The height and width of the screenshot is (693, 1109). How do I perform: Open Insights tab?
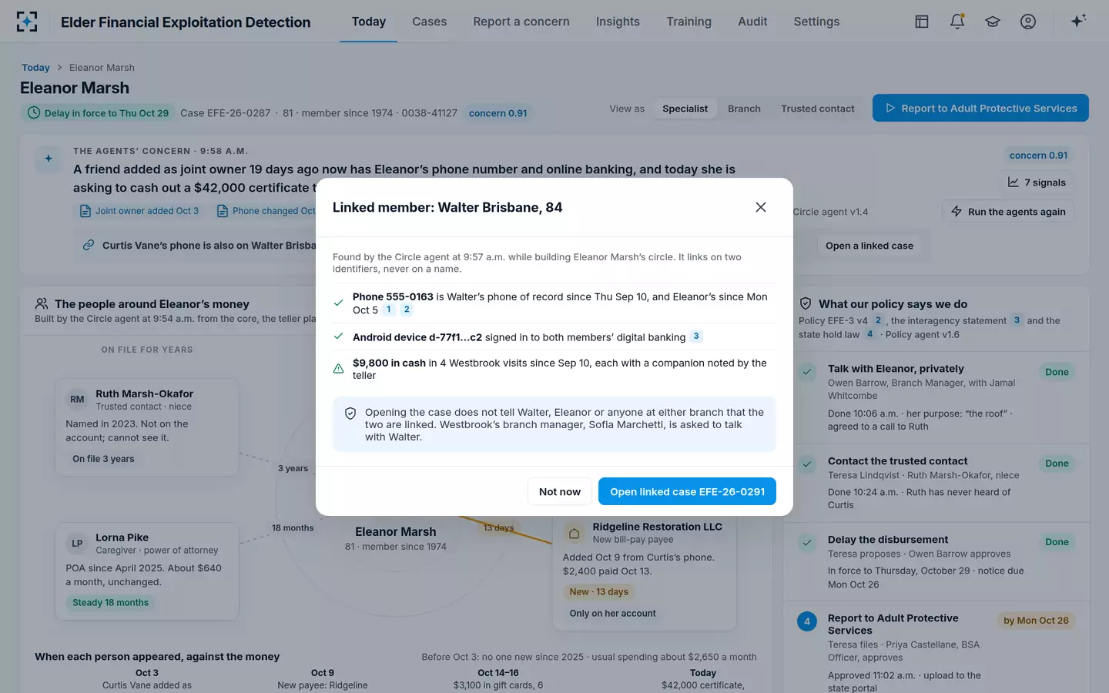pos(618,22)
